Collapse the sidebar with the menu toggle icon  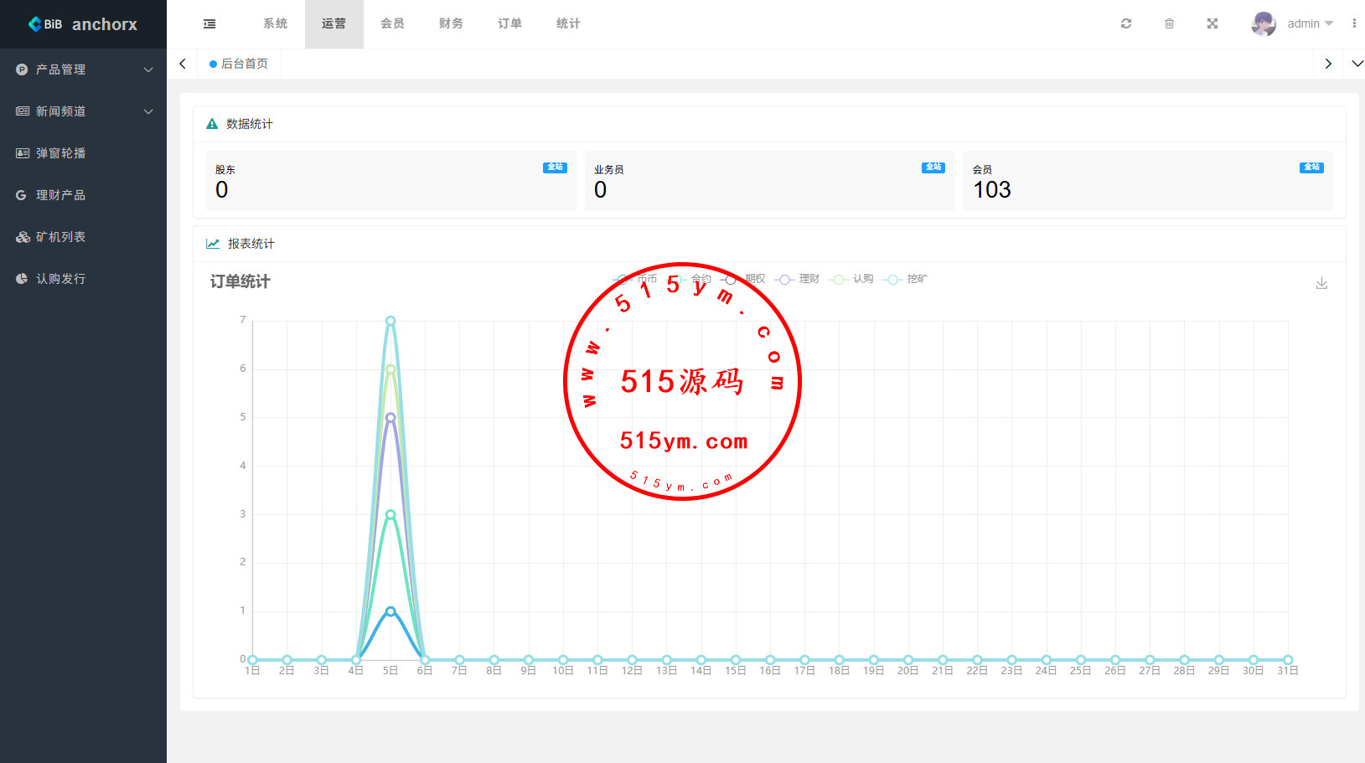209,24
